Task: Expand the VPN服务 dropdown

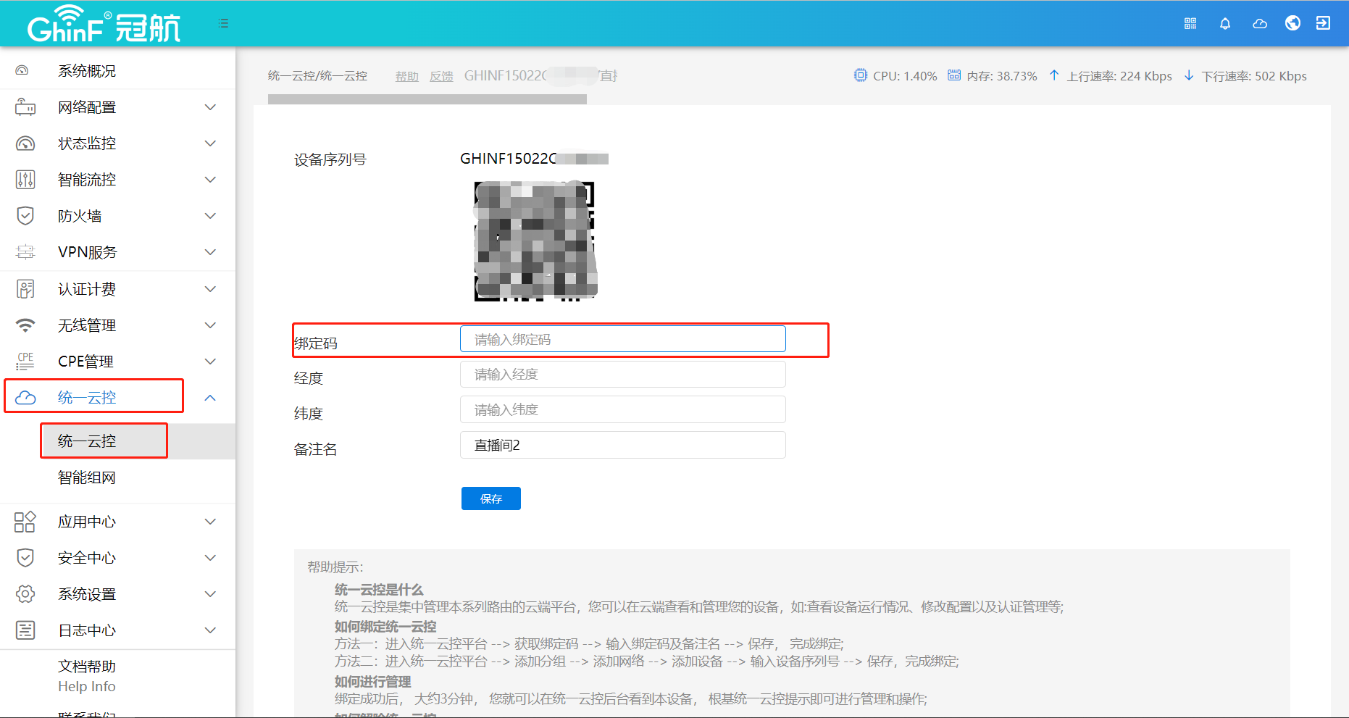Action: pos(210,252)
